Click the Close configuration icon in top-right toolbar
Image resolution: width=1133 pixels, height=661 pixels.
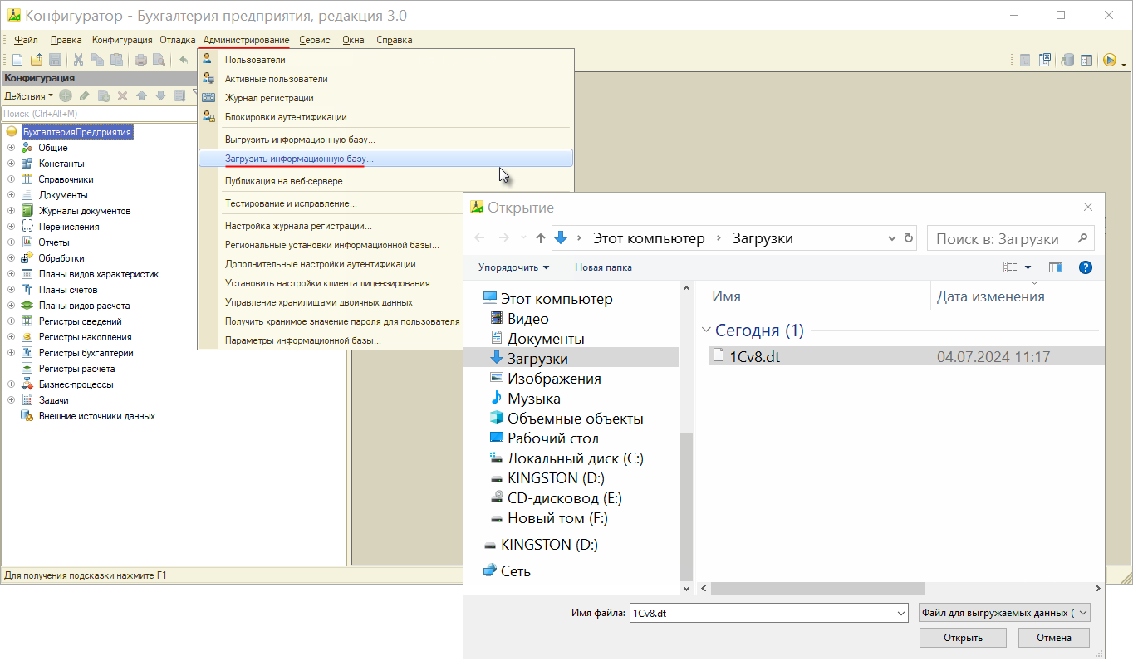[1046, 60]
